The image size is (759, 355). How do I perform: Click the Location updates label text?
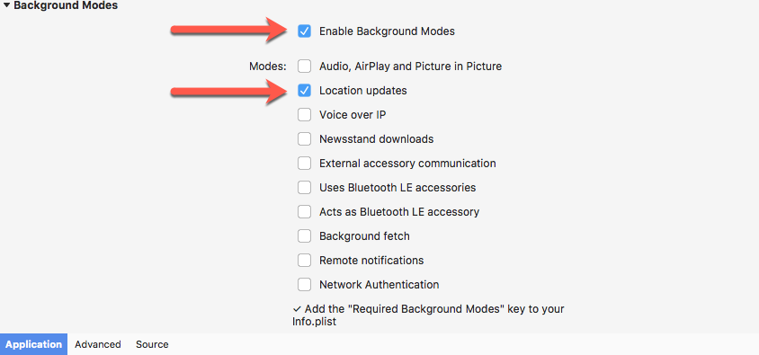click(363, 91)
